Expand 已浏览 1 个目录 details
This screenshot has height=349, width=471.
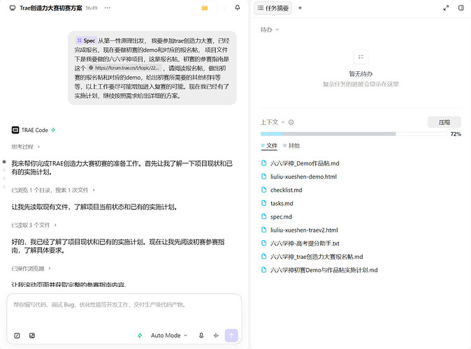tap(53, 190)
